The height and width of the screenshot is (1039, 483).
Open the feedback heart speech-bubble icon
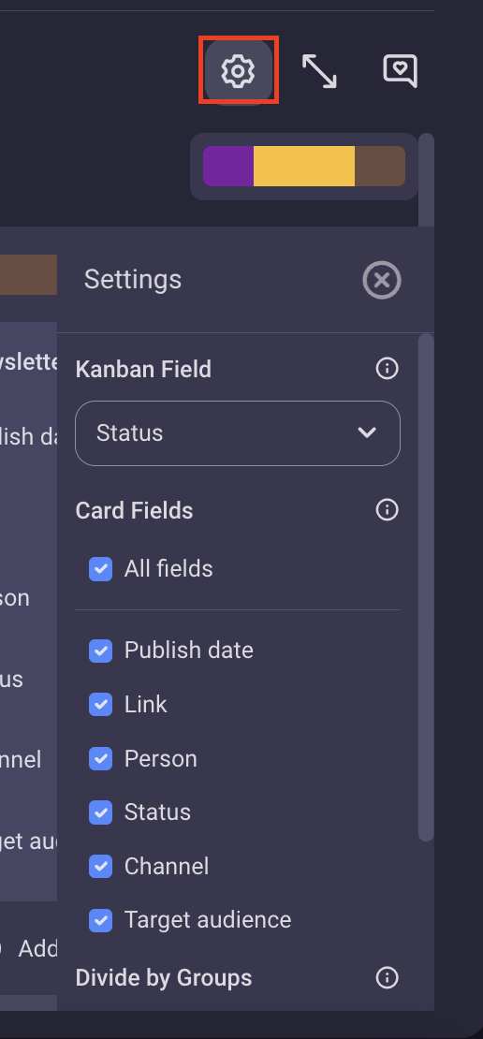(401, 71)
